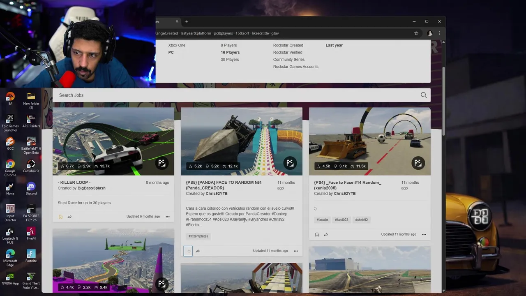Click the #lasalle tag
This screenshot has width=526, height=296.
point(322,220)
